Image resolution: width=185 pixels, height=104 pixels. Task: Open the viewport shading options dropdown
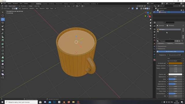(151, 8)
